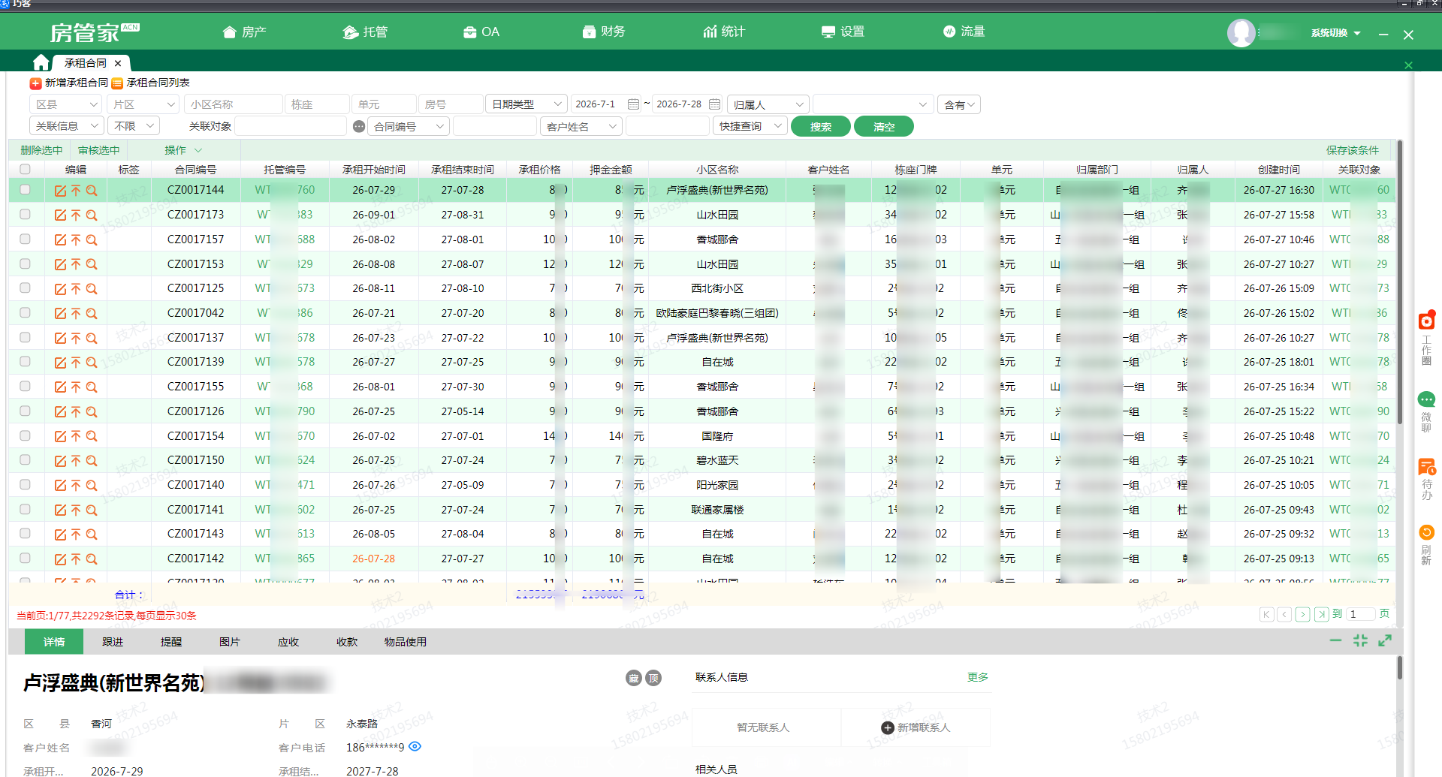Check the row checkbox for CZ0017141
This screenshot has height=777, width=1442.
point(25,509)
